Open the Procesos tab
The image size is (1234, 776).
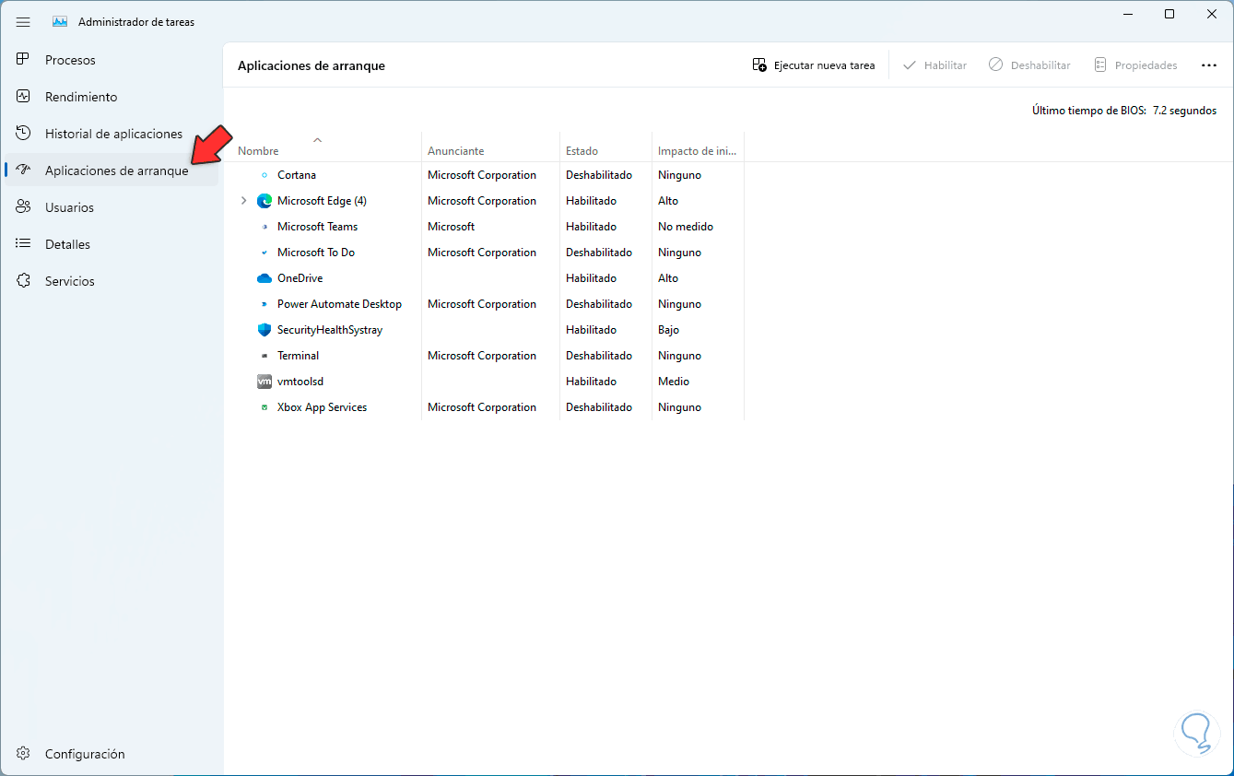click(x=112, y=60)
